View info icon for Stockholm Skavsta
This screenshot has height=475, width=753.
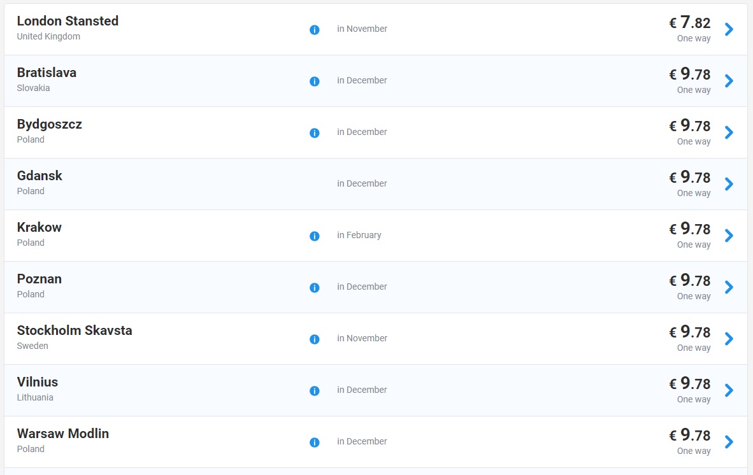click(314, 339)
